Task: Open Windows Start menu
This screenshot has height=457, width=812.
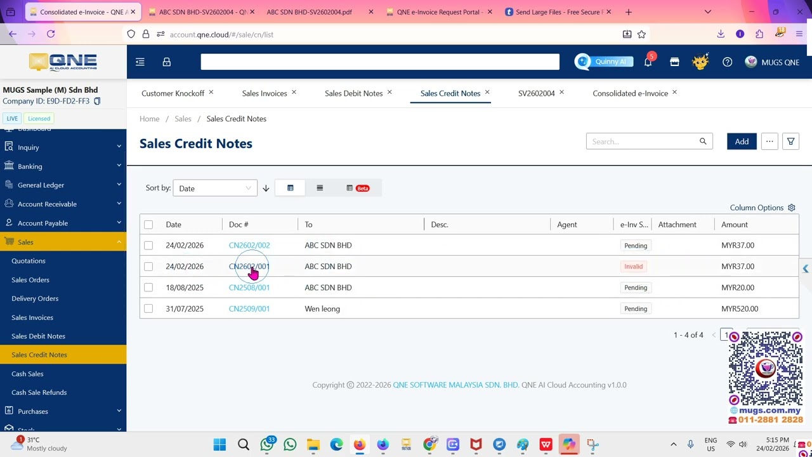Action: pyautogui.click(x=219, y=444)
